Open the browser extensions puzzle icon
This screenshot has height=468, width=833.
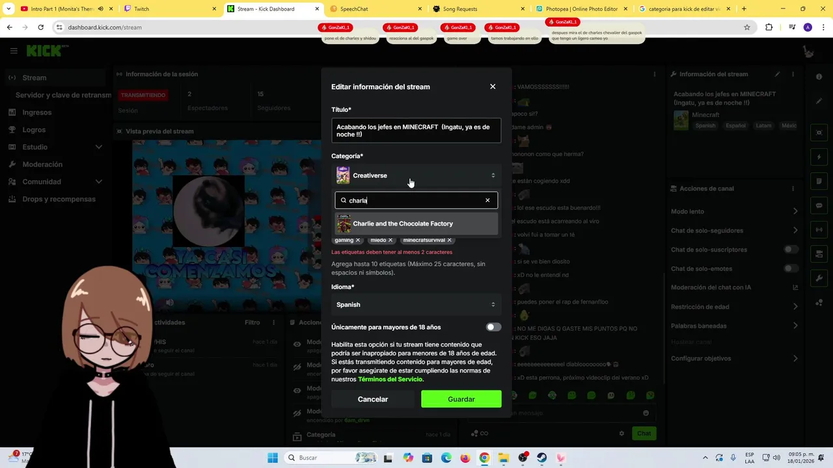(x=769, y=27)
